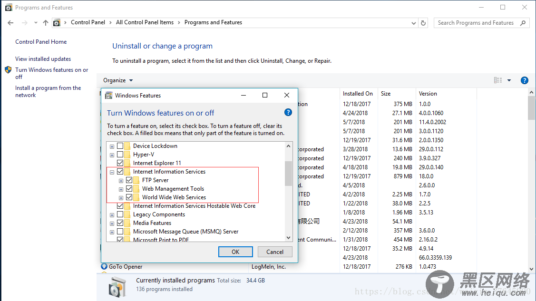Click features list scroll up arrow
This screenshot has height=301, width=536.
tap(288, 146)
